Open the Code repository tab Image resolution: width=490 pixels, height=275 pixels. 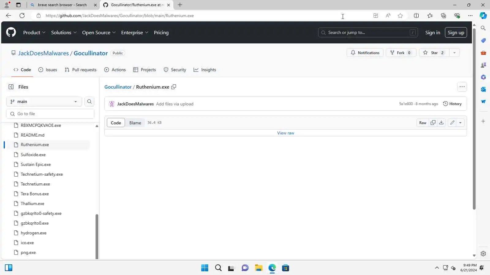[22, 70]
